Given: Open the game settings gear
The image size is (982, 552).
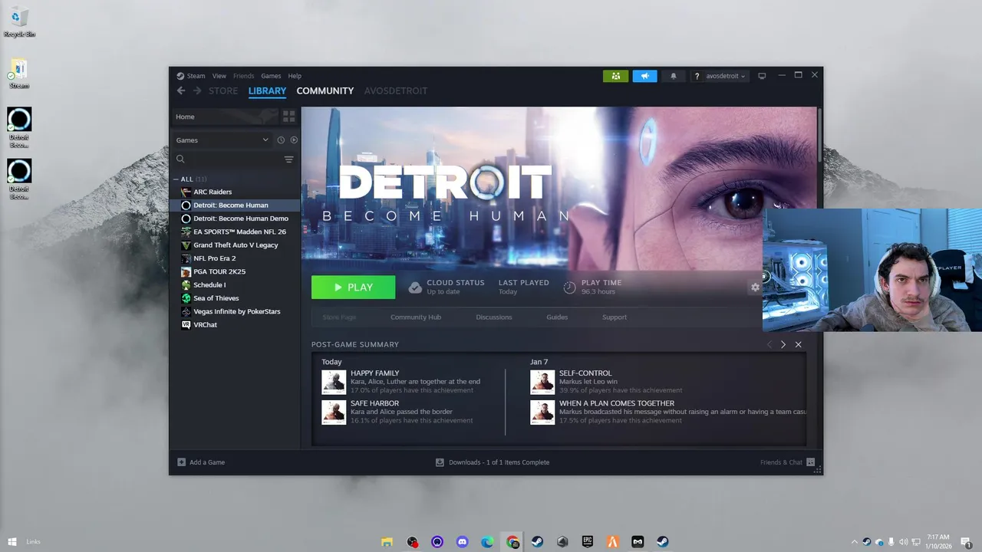Looking at the screenshot, I should [755, 287].
